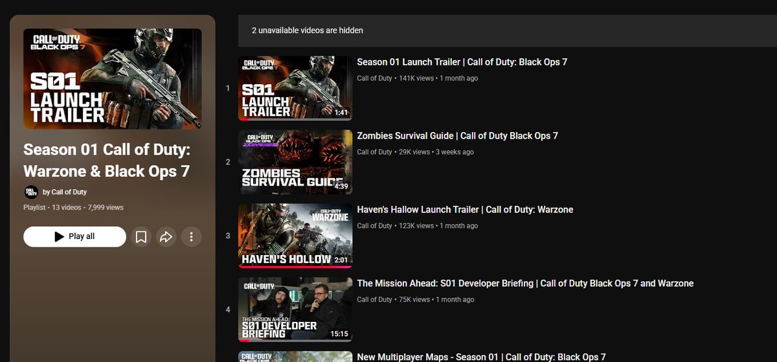
Task: Click index number 2 in the playlist
Action: pyautogui.click(x=228, y=162)
